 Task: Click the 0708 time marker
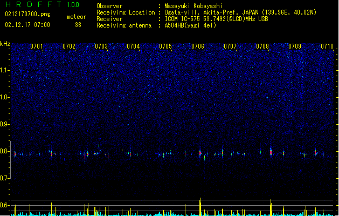click(262, 46)
